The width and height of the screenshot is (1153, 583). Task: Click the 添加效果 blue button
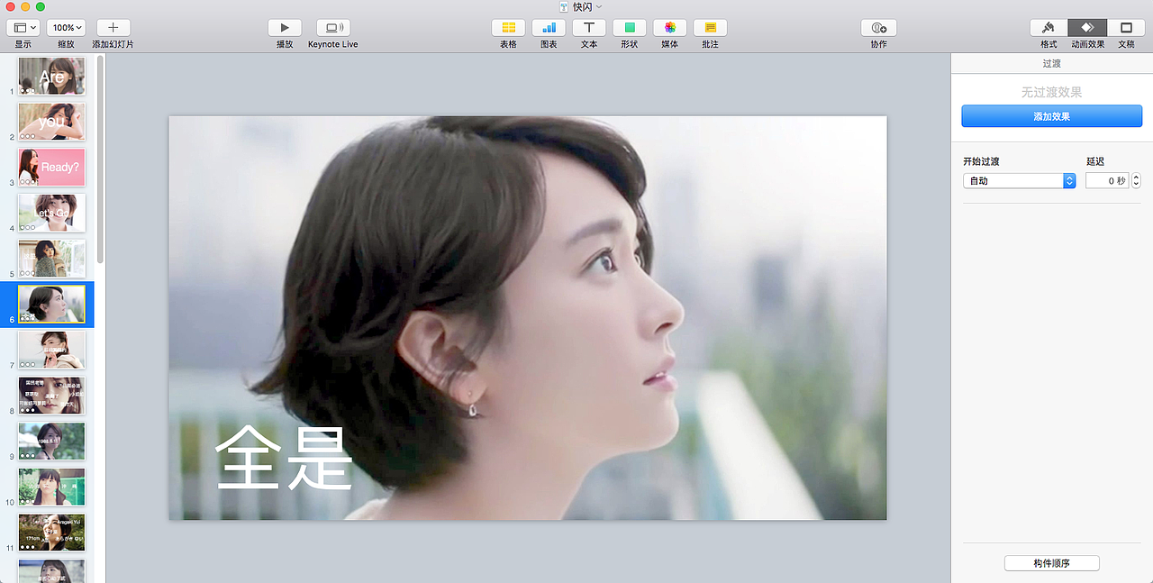1051,115
